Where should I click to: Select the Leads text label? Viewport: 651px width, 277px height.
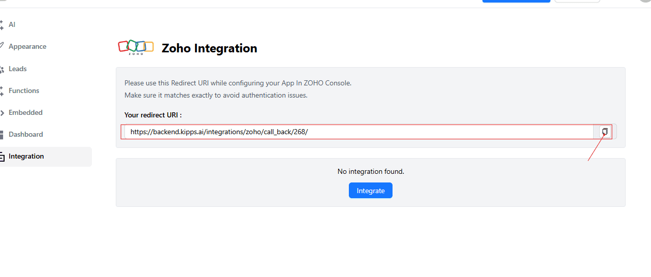[x=18, y=69]
